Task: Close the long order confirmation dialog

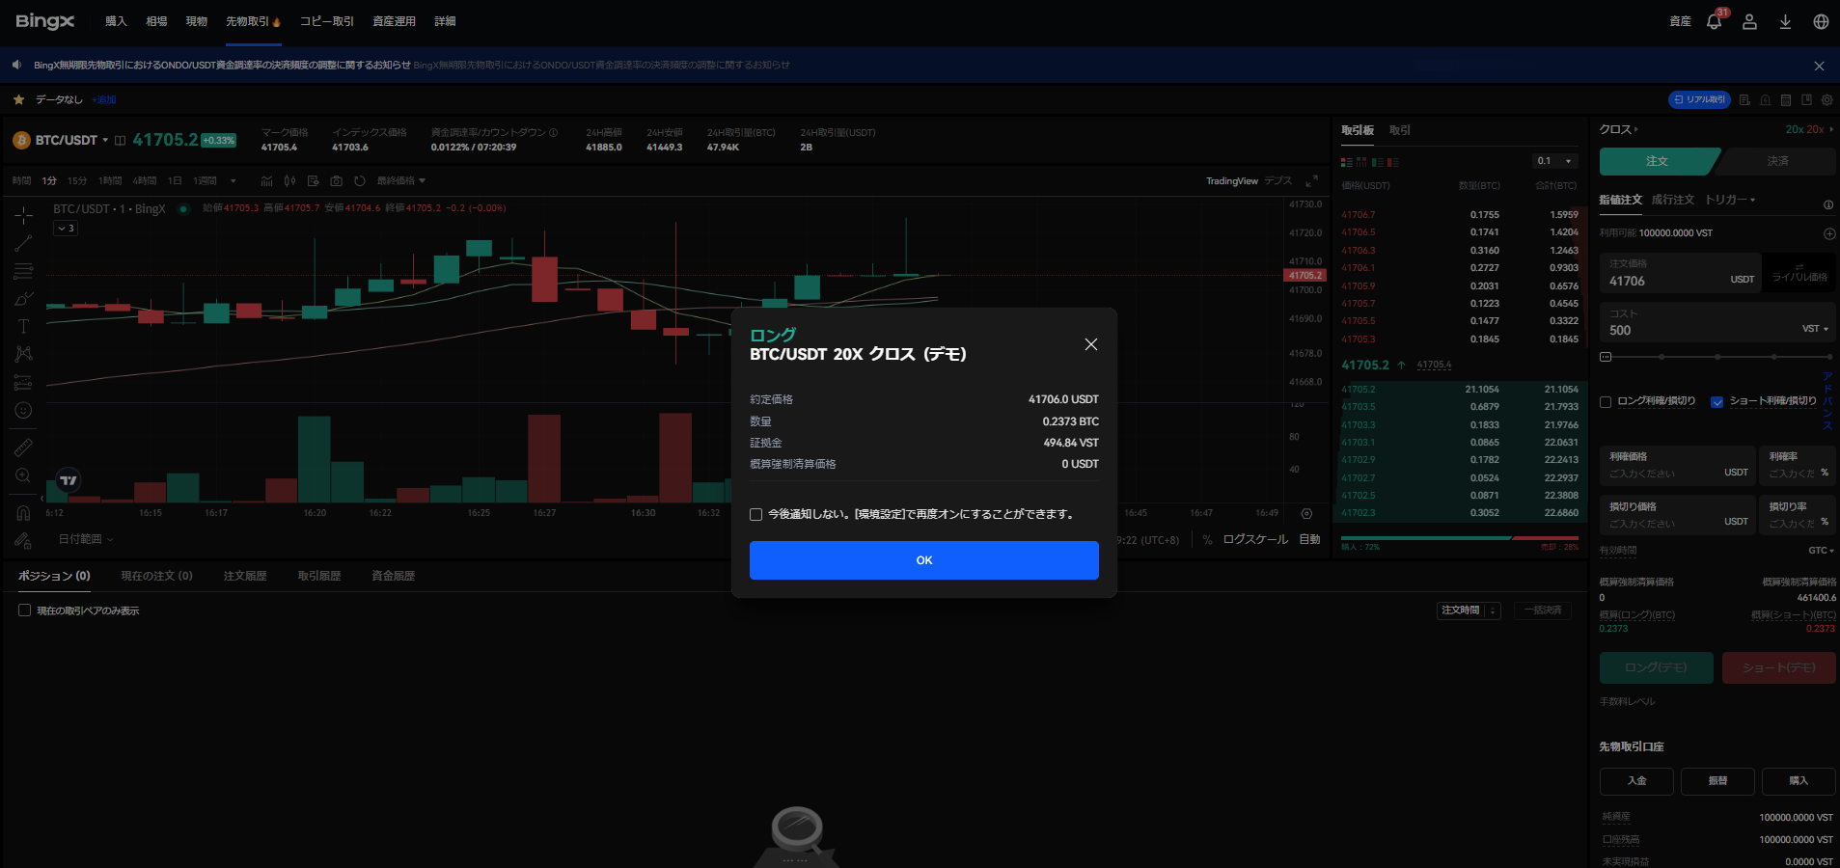Action: point(1091,344)
